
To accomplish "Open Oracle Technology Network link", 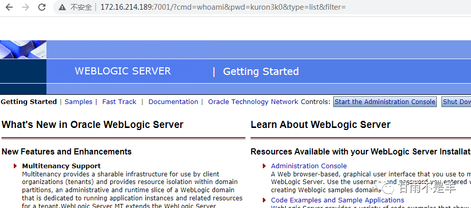I will pyautogui.click(x=253, y=102).
